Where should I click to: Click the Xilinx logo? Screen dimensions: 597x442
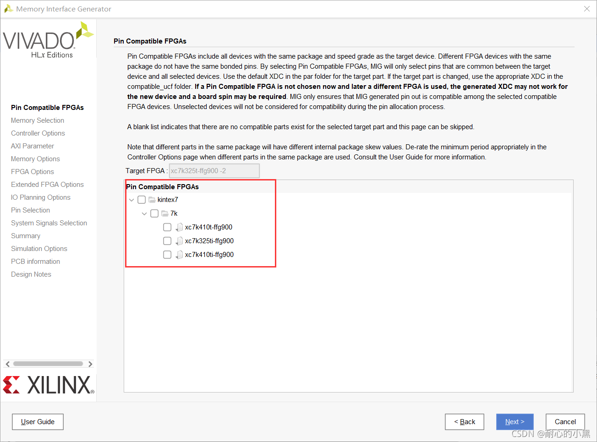49,385
